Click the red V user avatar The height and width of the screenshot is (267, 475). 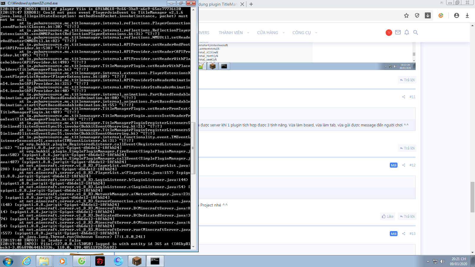pos(389,33)
